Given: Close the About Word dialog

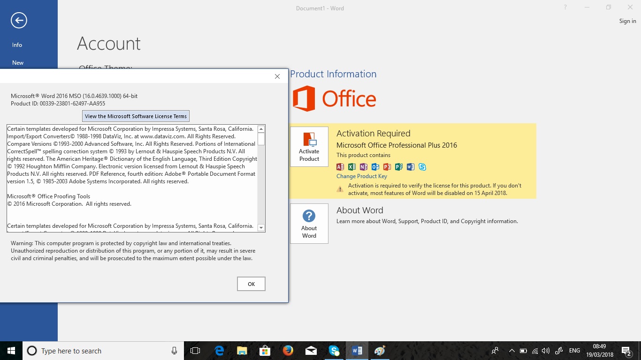Looking at the screenshot, I should click(x=277, y=76).
